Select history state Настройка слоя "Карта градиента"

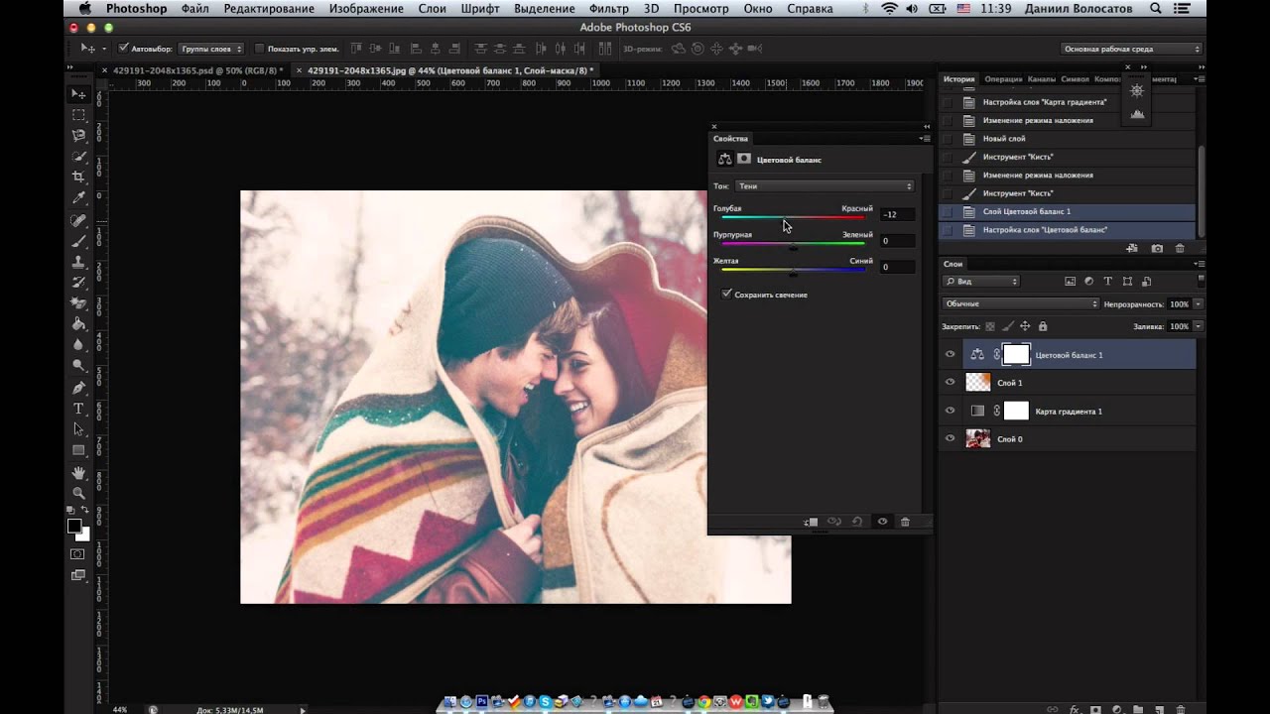coord(1045,102)
